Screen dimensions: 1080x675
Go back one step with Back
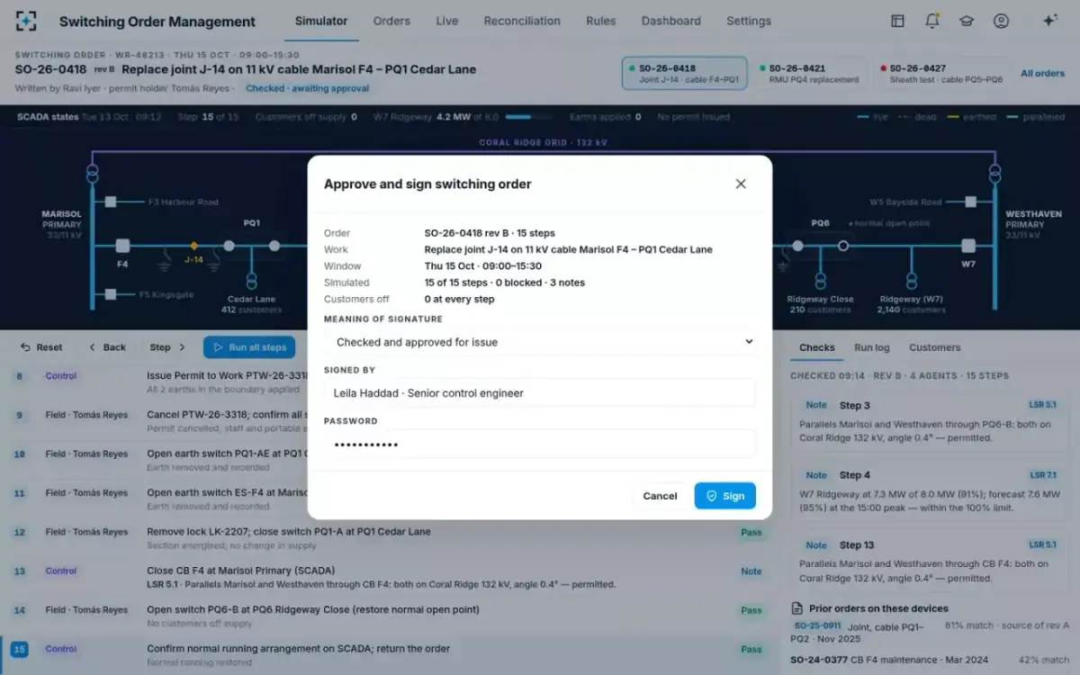pos(107,347)
